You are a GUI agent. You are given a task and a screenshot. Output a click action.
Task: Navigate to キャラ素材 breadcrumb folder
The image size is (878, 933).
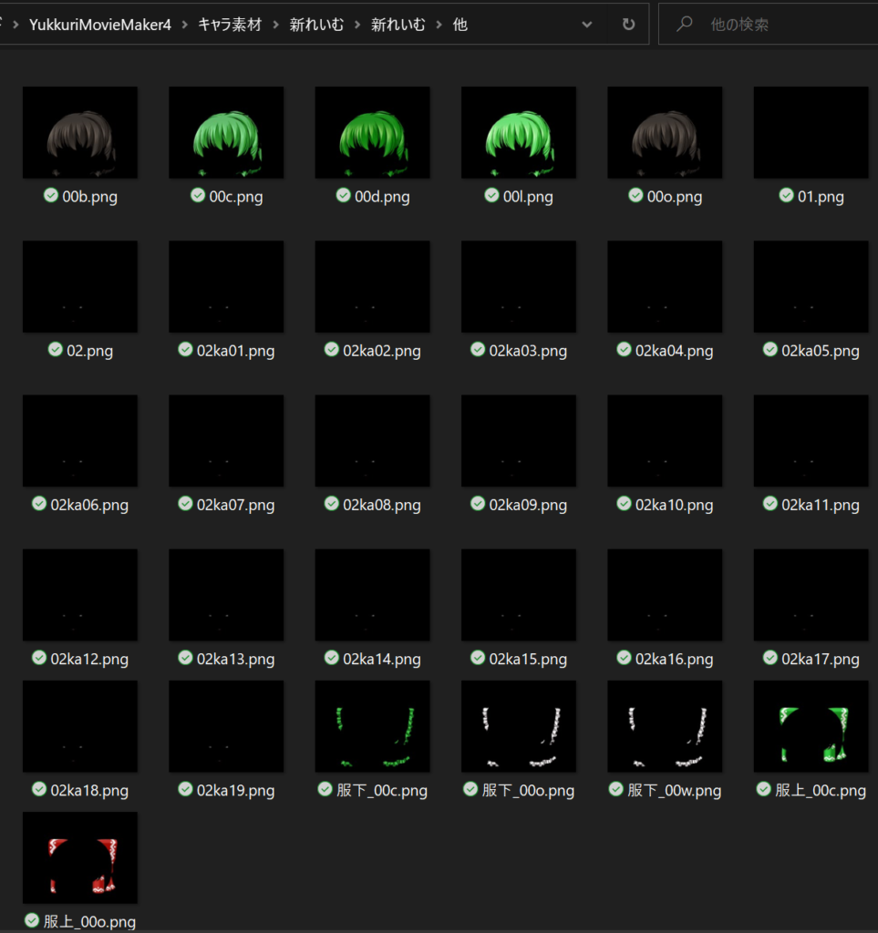(x=230, y=25)
